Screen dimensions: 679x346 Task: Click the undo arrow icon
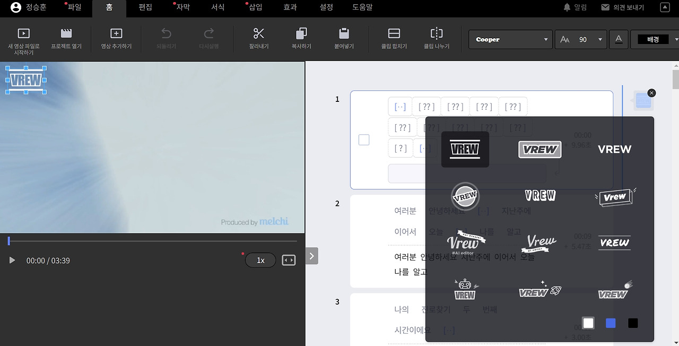pyautogui.click(x=166, y=33)
